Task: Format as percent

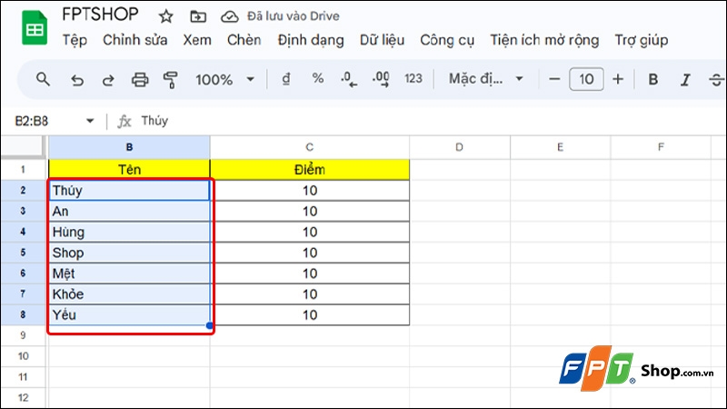Action: (317, 78)
